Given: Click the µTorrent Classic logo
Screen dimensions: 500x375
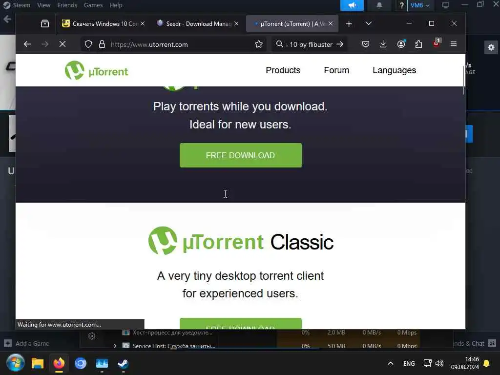Looking at the screenshot, I should [241, 241].
